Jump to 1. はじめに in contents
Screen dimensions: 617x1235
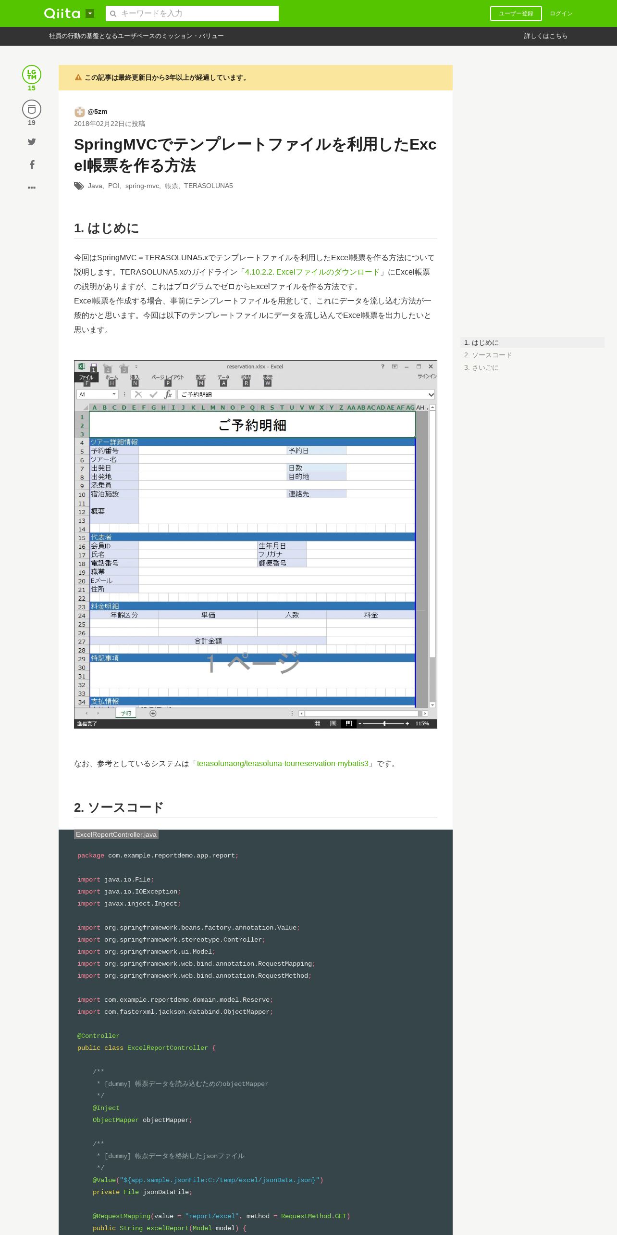click(x=532, y=342)
